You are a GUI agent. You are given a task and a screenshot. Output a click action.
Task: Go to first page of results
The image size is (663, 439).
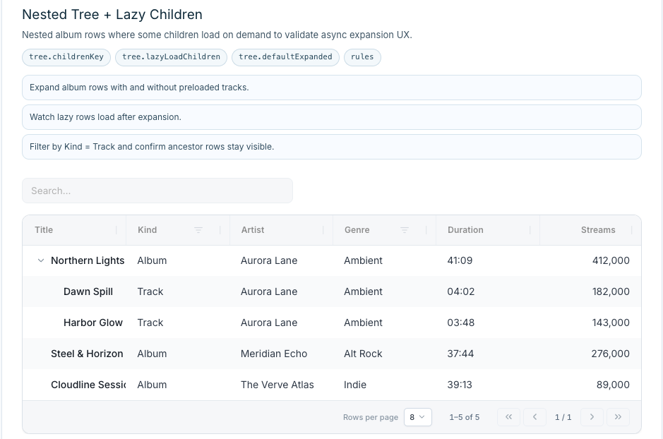[x=508, y=417]
